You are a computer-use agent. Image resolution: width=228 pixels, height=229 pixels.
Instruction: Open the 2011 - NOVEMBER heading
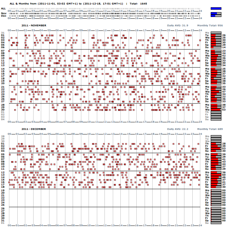click(33, 26)
